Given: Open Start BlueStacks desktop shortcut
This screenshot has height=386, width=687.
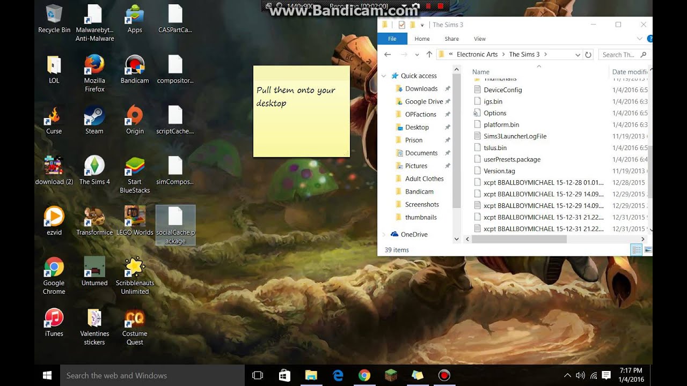Looking at the screenshot, I should pos(135,175).
